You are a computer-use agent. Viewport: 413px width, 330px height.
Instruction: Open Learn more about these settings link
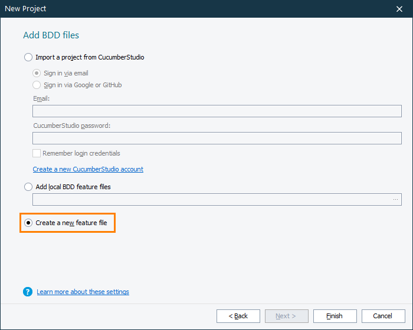(83, 292)
